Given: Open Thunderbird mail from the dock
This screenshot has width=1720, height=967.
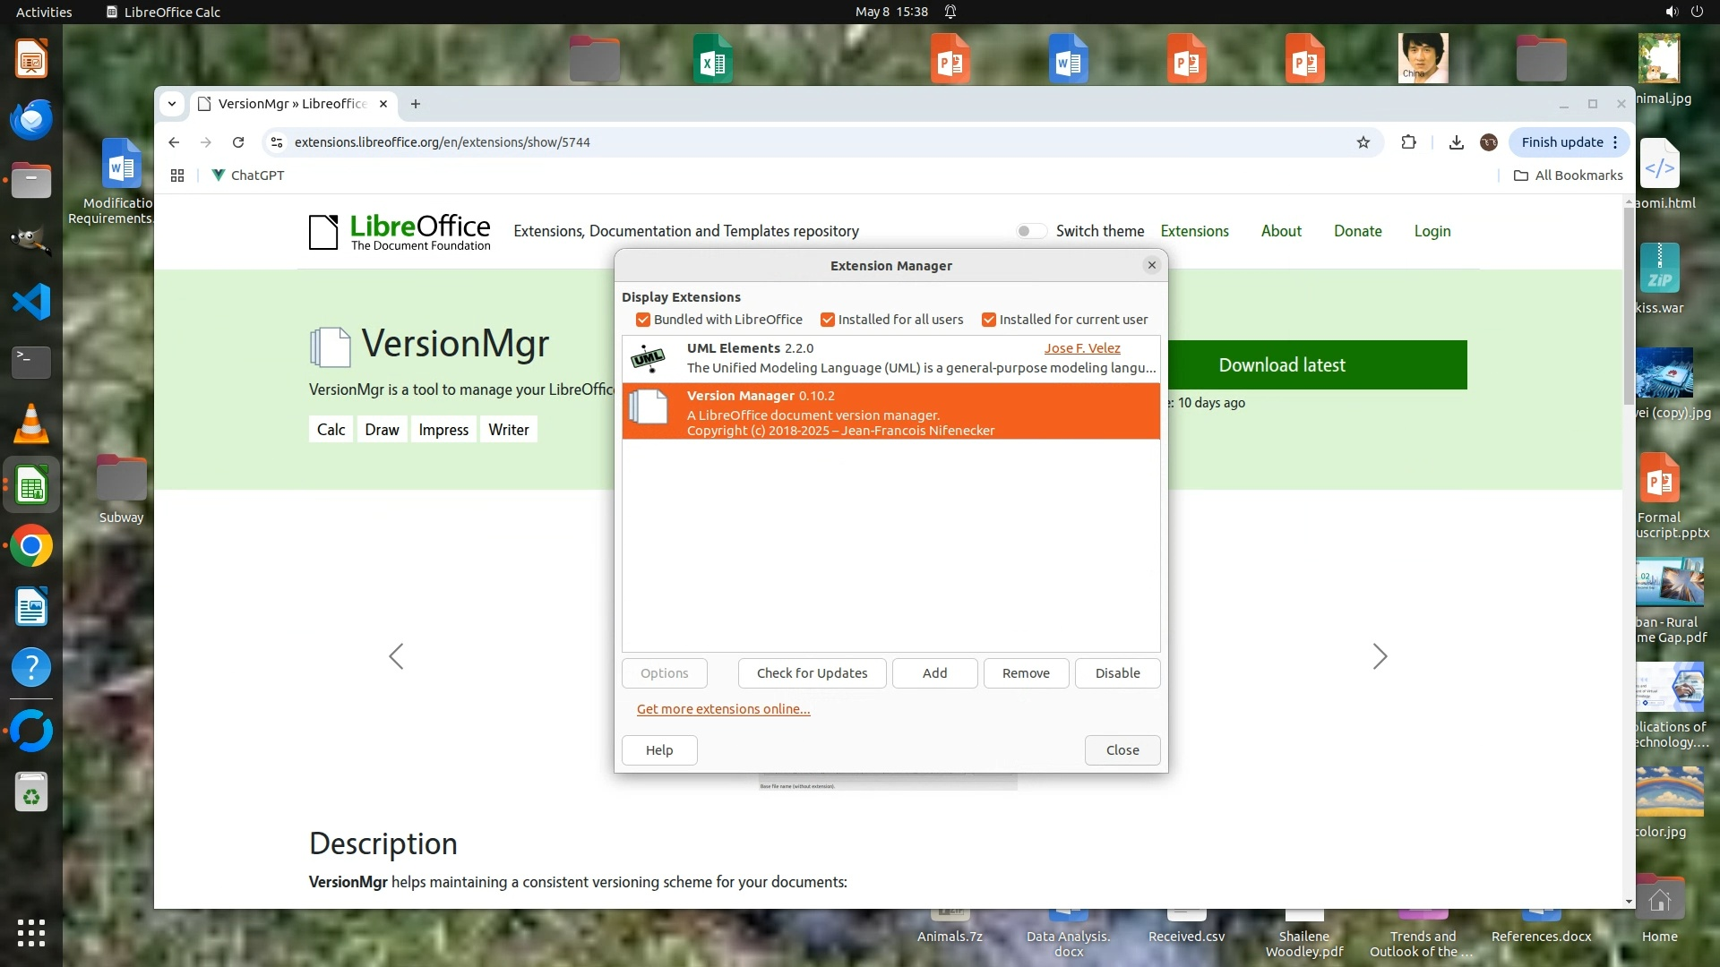Looking at the screenshot, I should click(31, 119).
